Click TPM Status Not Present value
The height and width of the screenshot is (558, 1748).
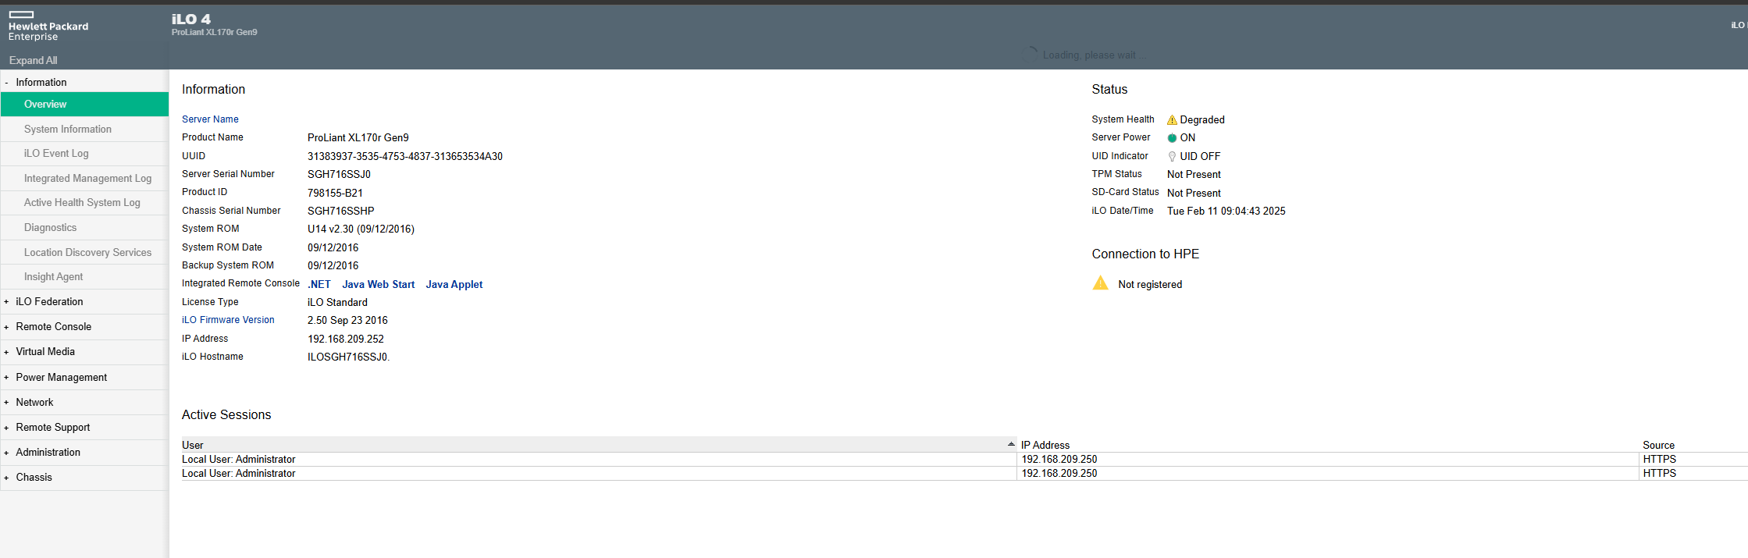coord(1194,174)
